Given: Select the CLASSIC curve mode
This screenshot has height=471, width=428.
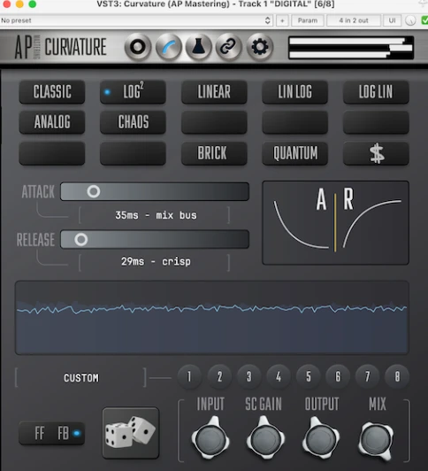Looking at the screenshot, I should tap(52, 91).
